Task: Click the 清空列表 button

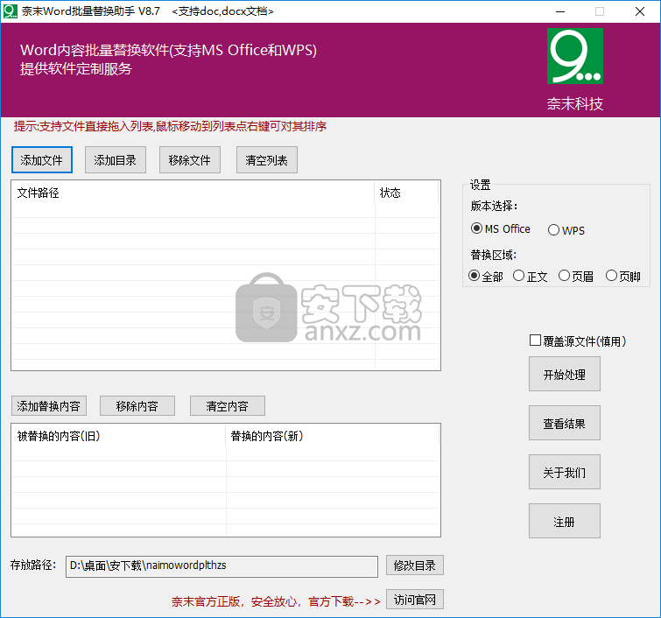Action: click(267, 160)
